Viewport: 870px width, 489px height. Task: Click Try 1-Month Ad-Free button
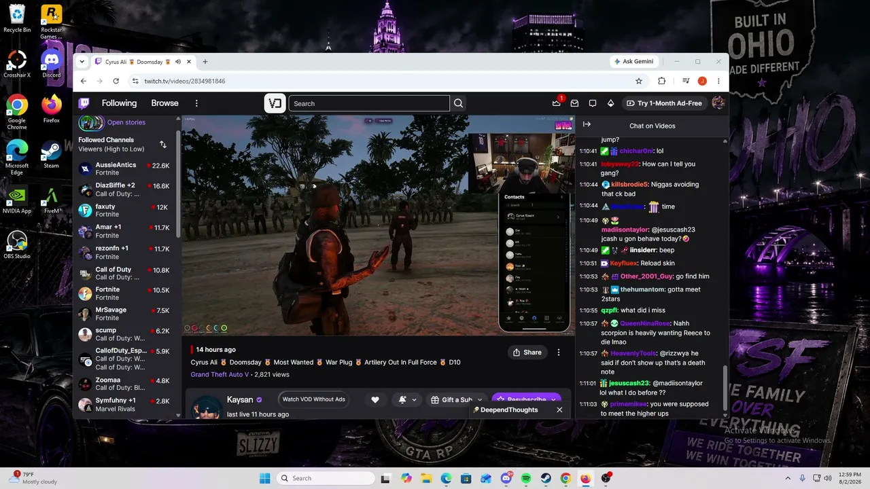pyautogui.click(x=664, y=103)
